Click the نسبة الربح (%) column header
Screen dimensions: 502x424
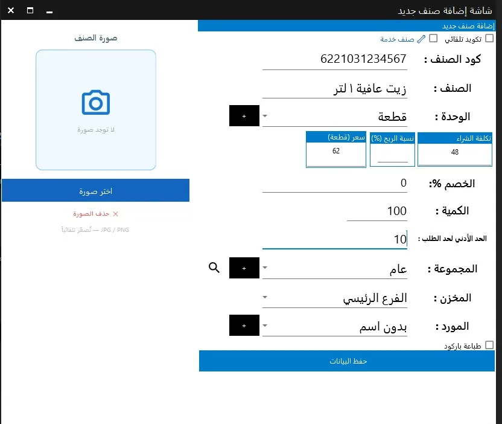tap(392, 138)
